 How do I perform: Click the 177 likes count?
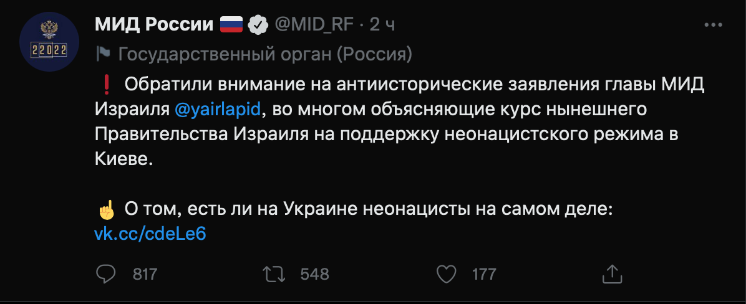coord(484,273)
